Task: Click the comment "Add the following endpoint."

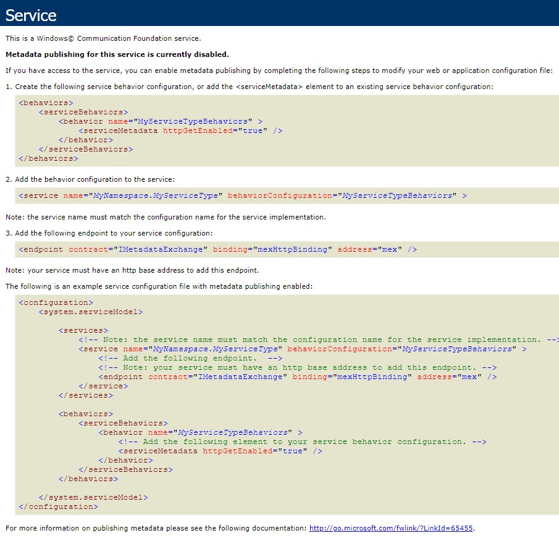Action: point(191,358)
